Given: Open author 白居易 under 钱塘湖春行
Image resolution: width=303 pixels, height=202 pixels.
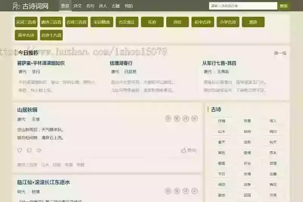Looking at the screenshot, I should click(x=130, y=72).
